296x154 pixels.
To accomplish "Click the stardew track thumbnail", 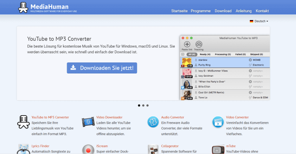I will coord(187,62).
